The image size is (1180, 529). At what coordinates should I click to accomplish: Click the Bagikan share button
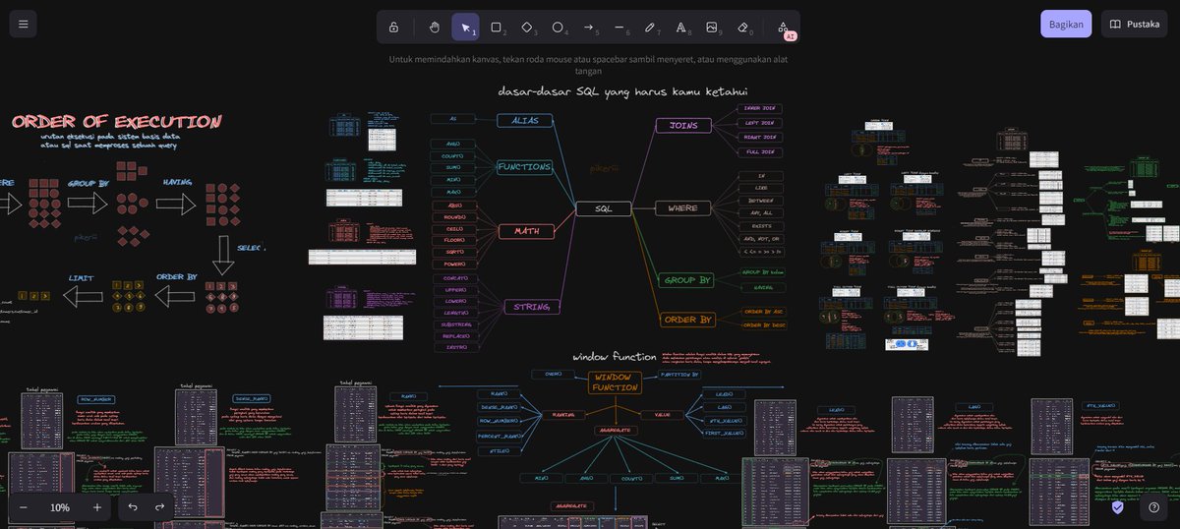(1066, 24)
